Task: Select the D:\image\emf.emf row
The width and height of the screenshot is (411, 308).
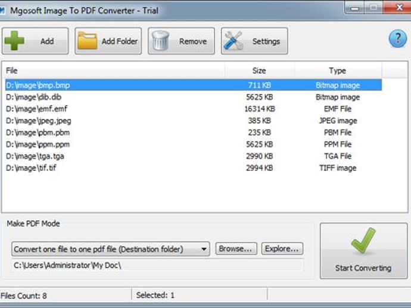Action: tap(194, 109)
